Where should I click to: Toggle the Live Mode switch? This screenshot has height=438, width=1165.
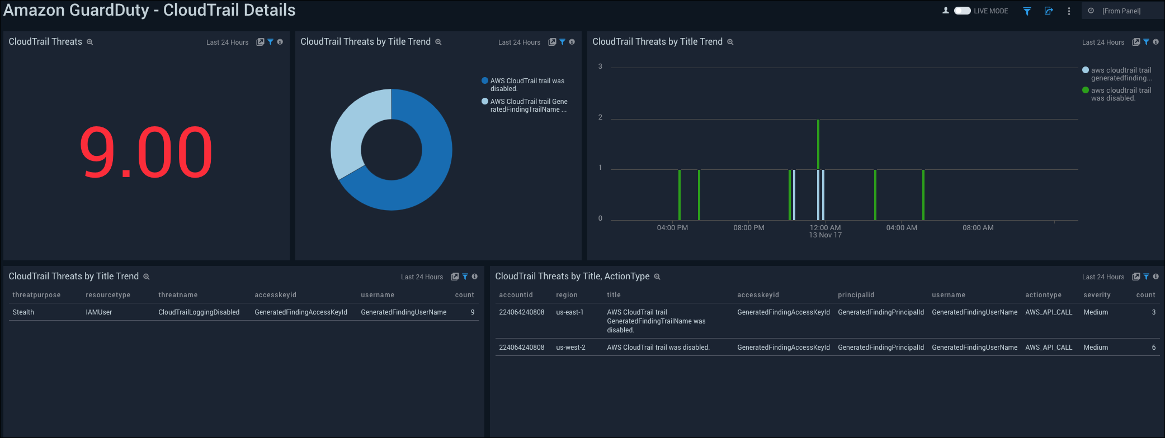(x=962, y=11)
